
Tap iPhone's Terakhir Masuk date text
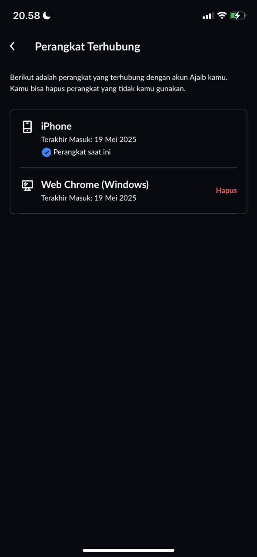pyautogui.click(x=89, y=140)
